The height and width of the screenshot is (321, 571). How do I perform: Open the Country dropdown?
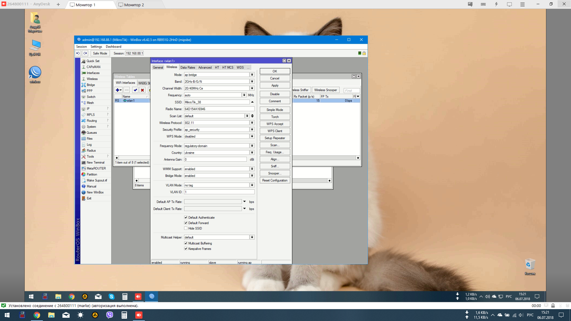pos(252,153)
